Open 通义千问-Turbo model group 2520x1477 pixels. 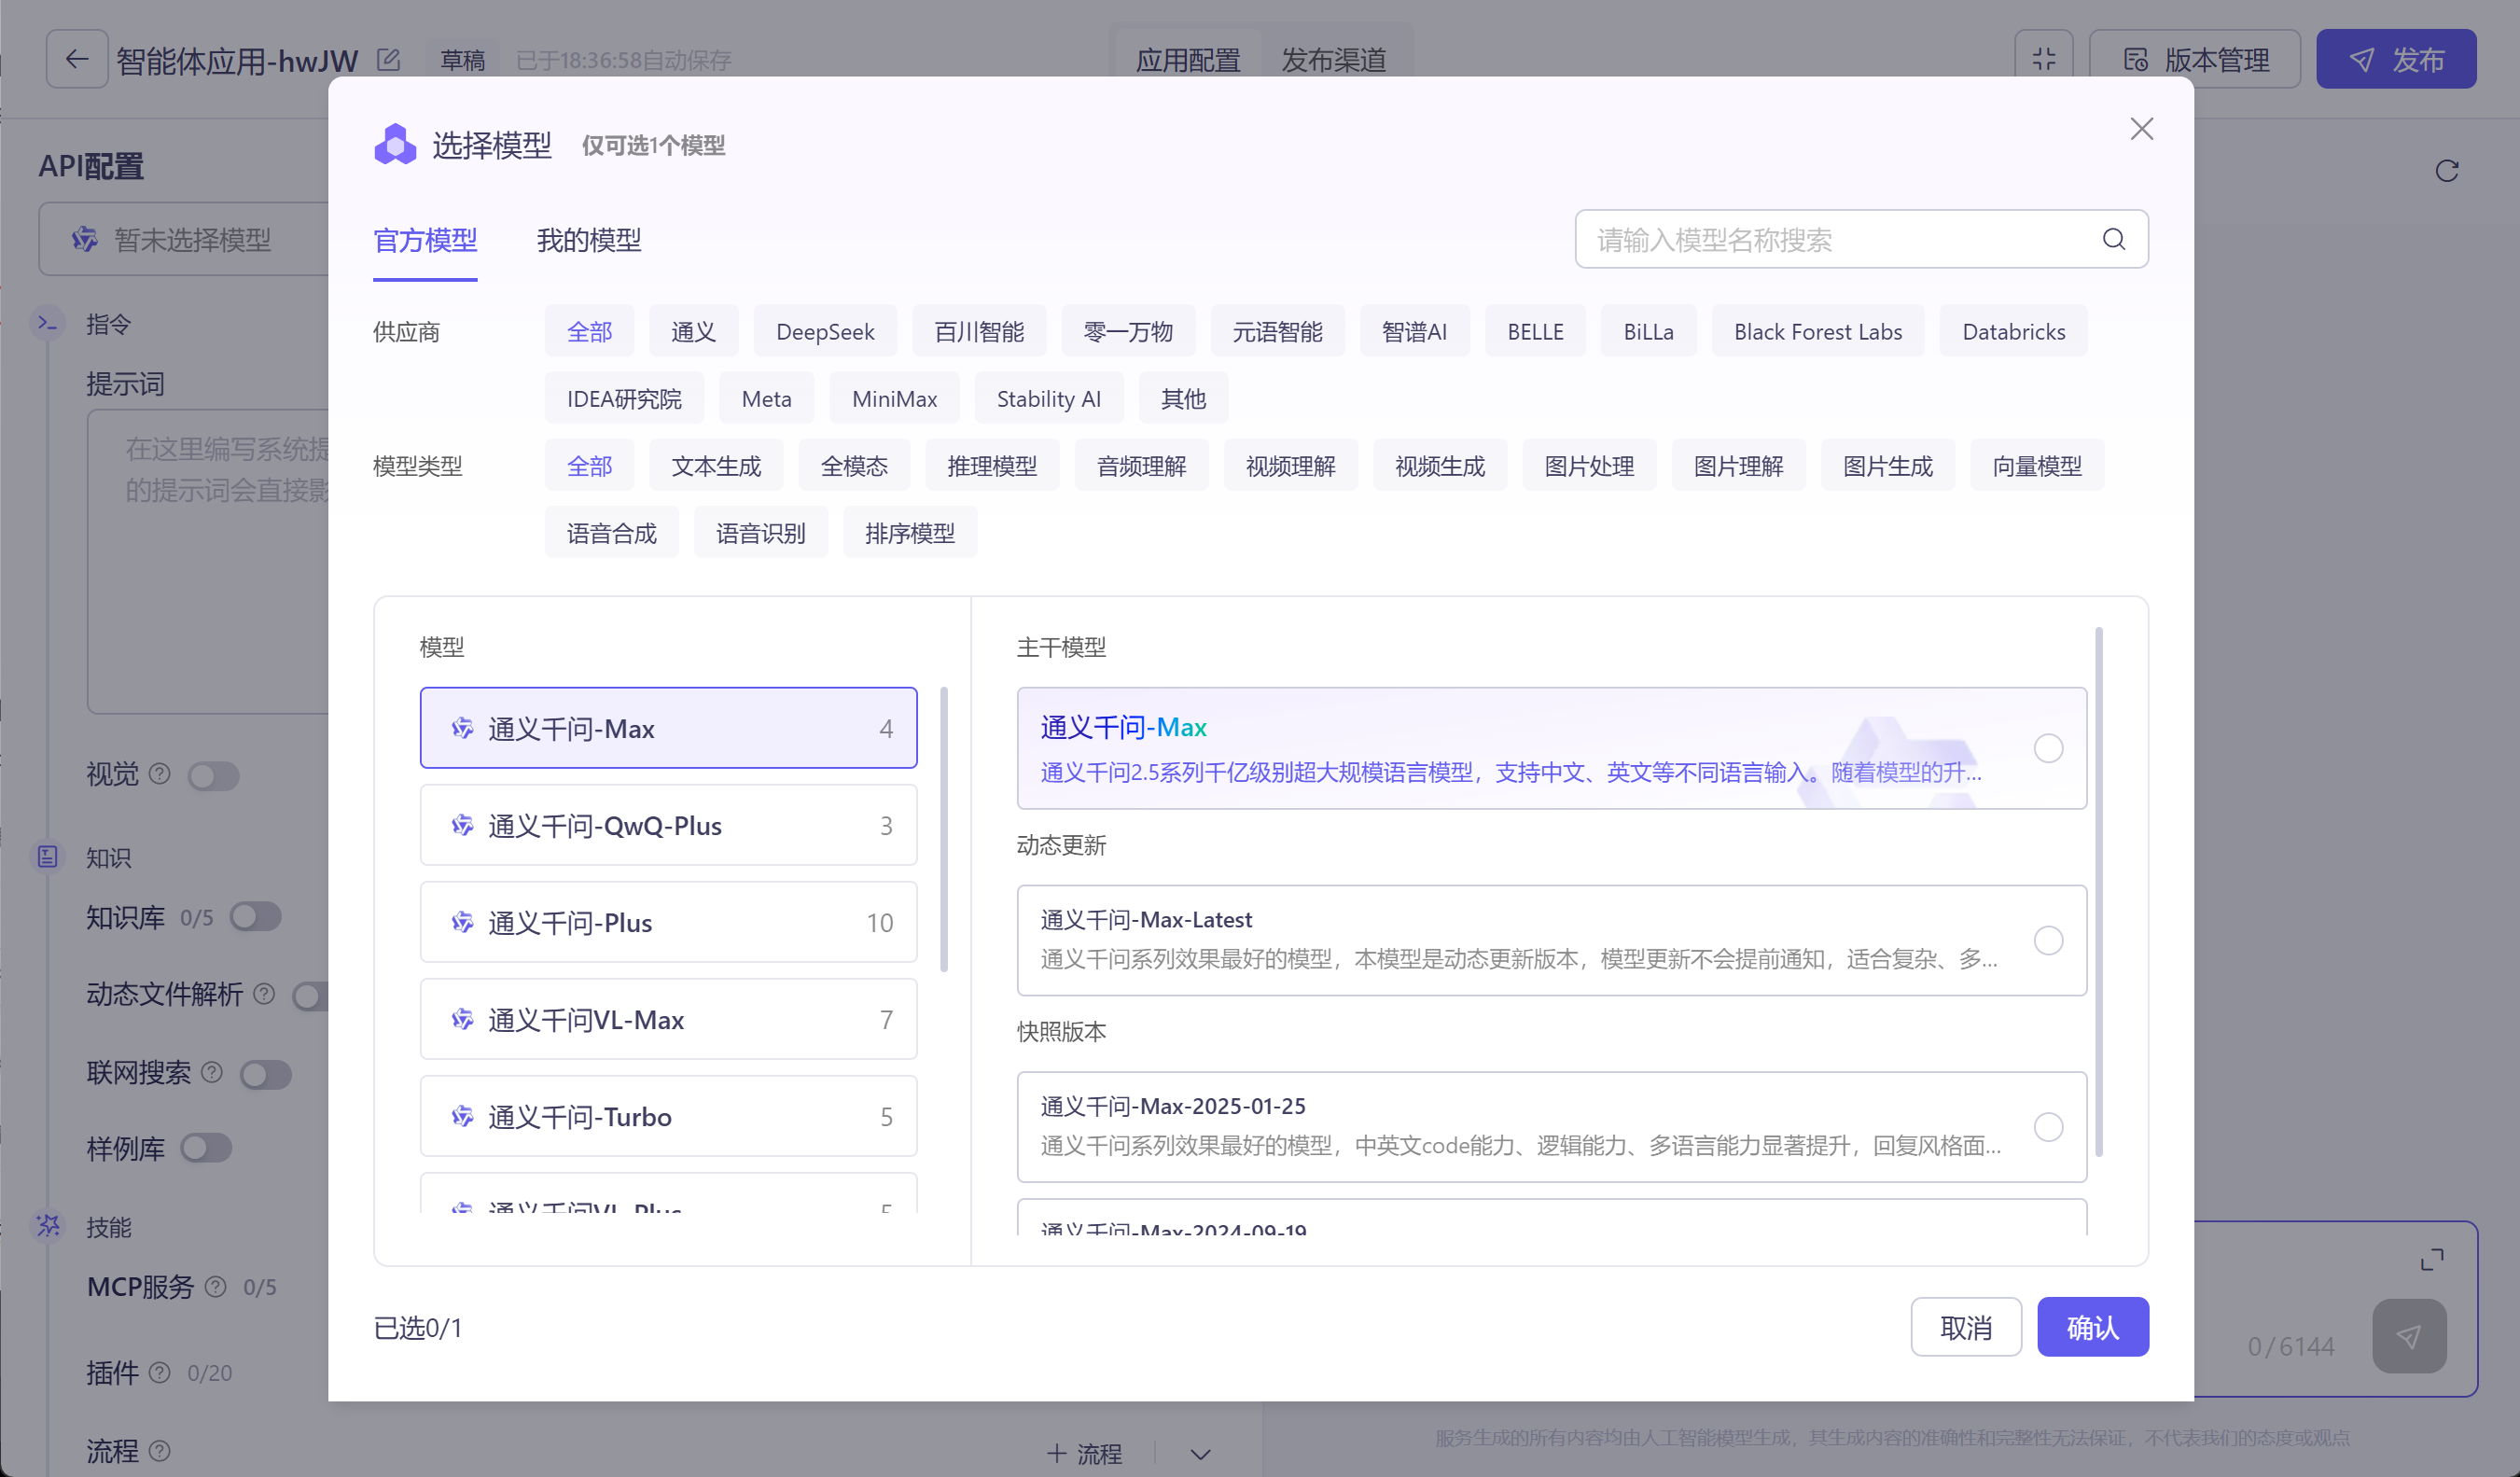click(668, 1116)
